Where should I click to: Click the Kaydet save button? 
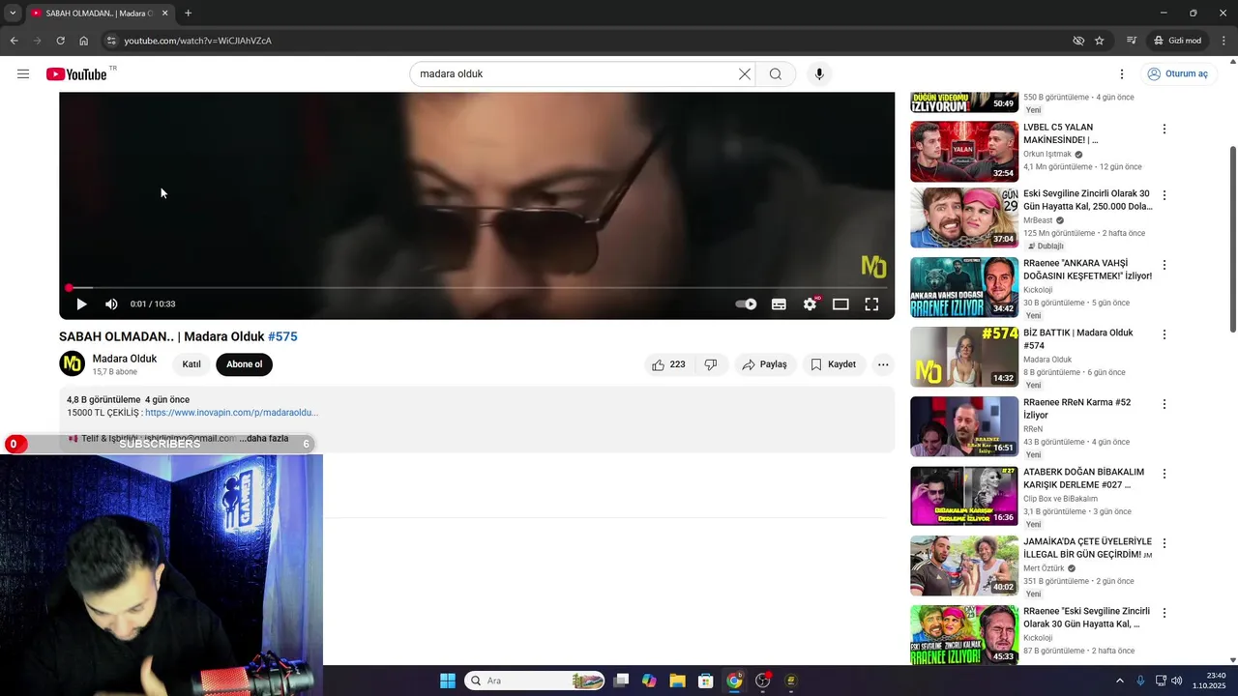(x=833, y=364)
